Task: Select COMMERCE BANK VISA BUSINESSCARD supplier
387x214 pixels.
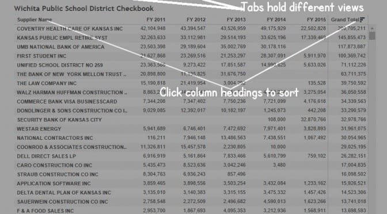Action: pos(67,102)
